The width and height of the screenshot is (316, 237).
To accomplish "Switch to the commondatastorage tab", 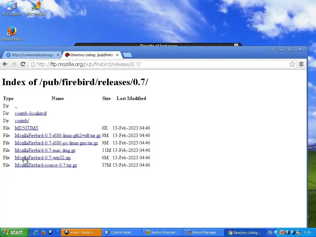I will coord(32,55).
